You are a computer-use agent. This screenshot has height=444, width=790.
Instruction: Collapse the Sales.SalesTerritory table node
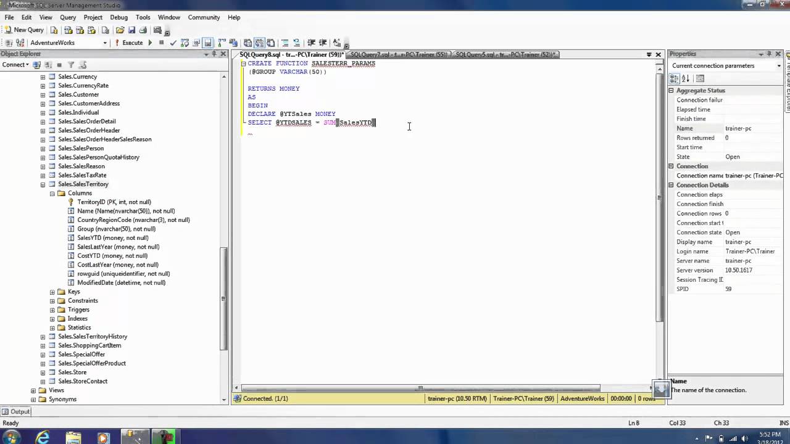tap(43, 184)
